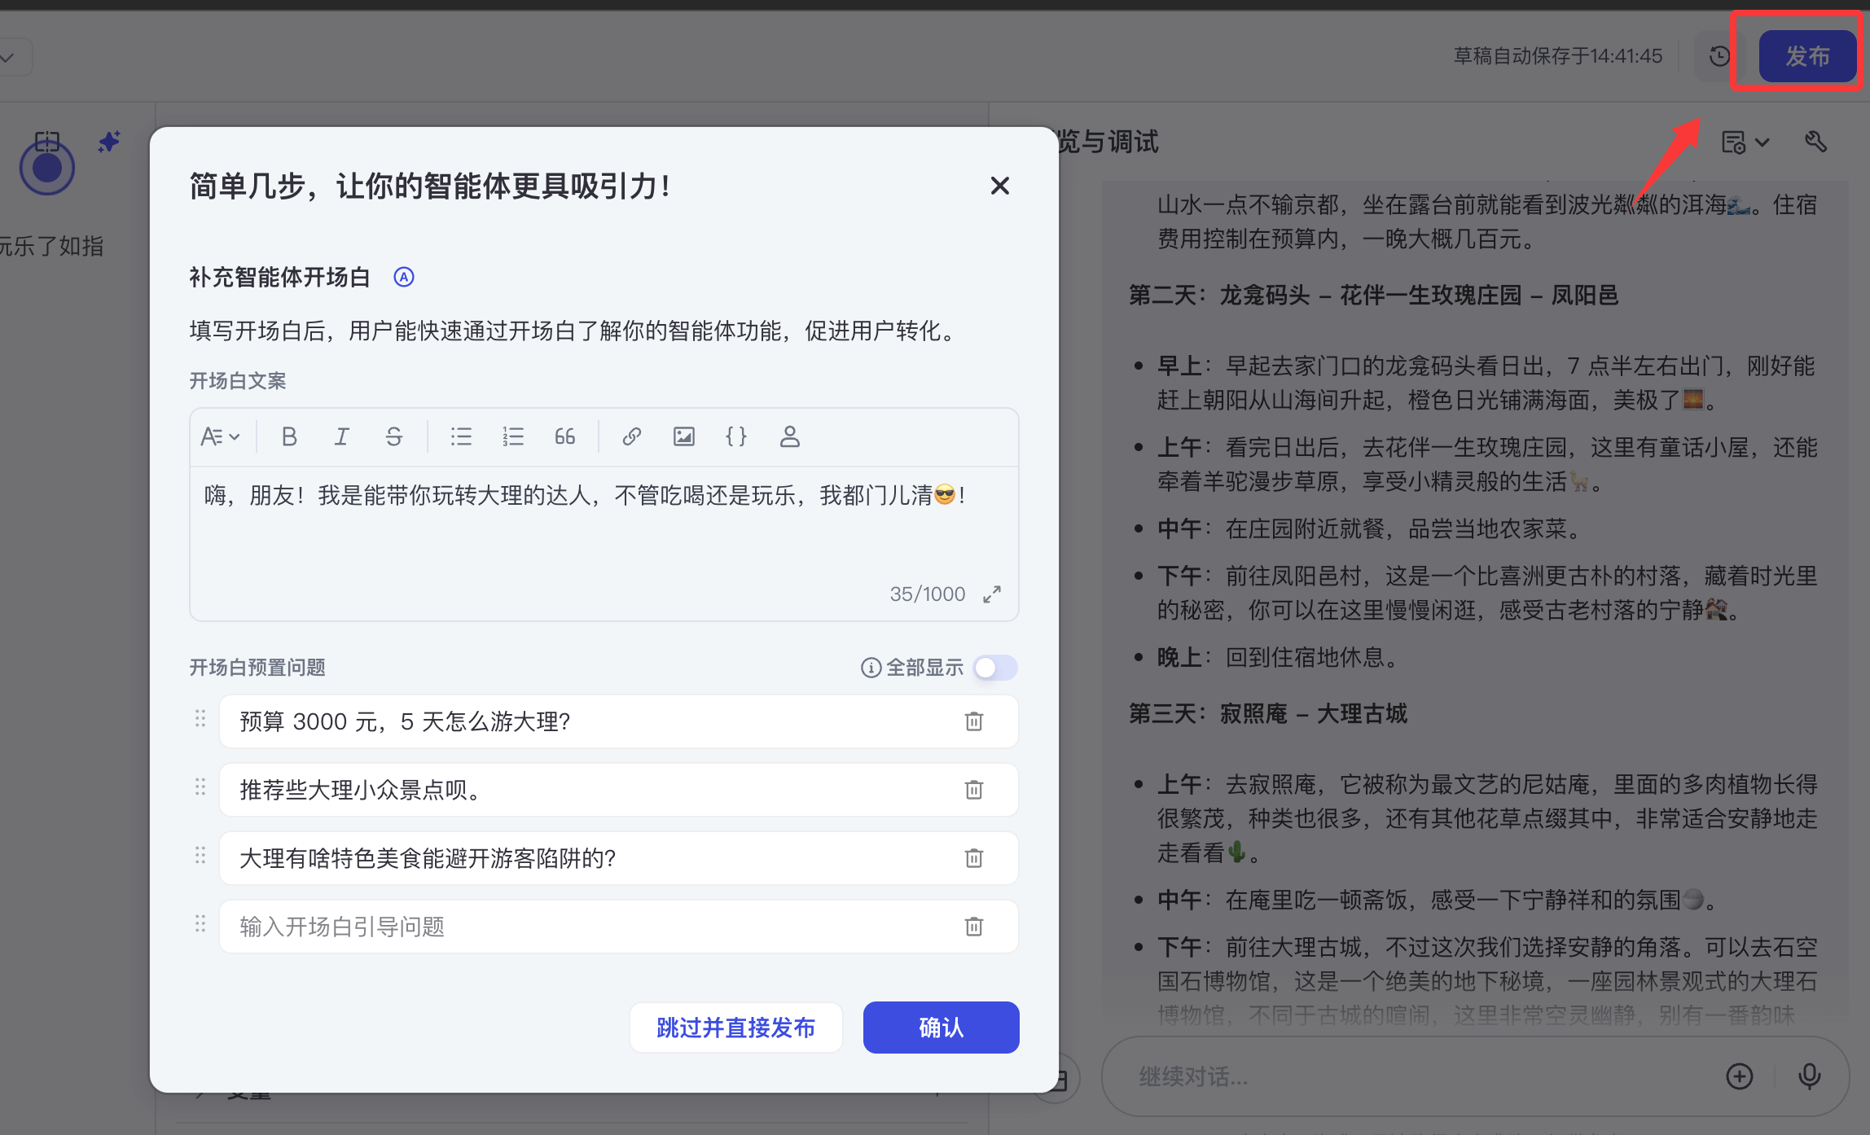Insert image into opening text

[x=683, y=437]
